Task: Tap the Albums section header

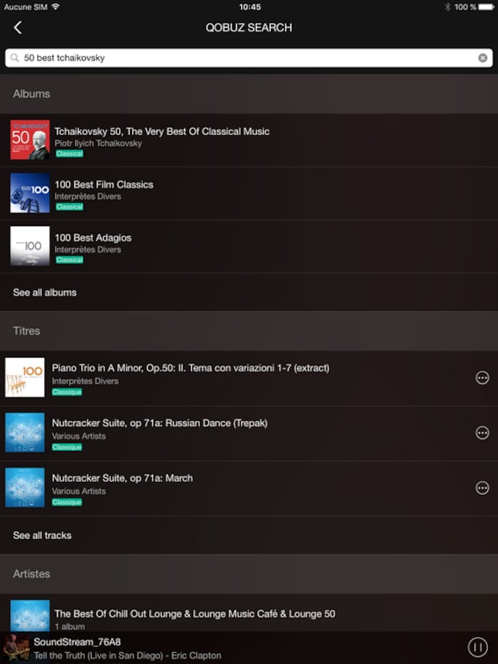Action: [249, 94]
